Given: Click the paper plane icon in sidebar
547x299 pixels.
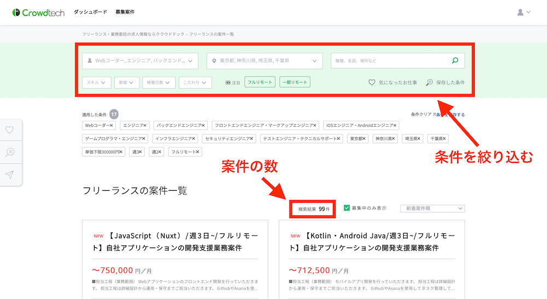Looking at the screenshot, I should pos(9,174).
